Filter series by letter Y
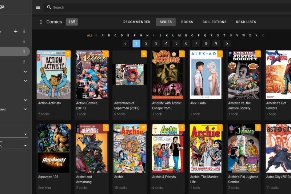The image size is (291, 194). (x=256, y=35)
